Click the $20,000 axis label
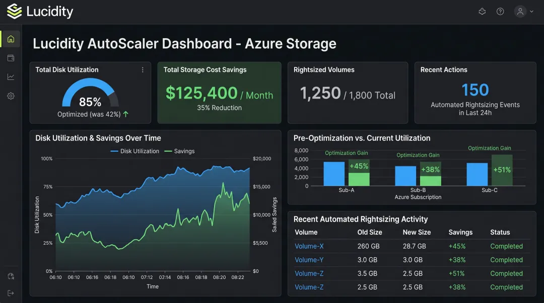Image resolution: width=544 pixels, height=303 pixels. [262, 159]
